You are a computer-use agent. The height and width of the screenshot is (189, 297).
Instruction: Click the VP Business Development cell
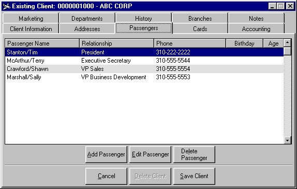(x=114, y=77)
